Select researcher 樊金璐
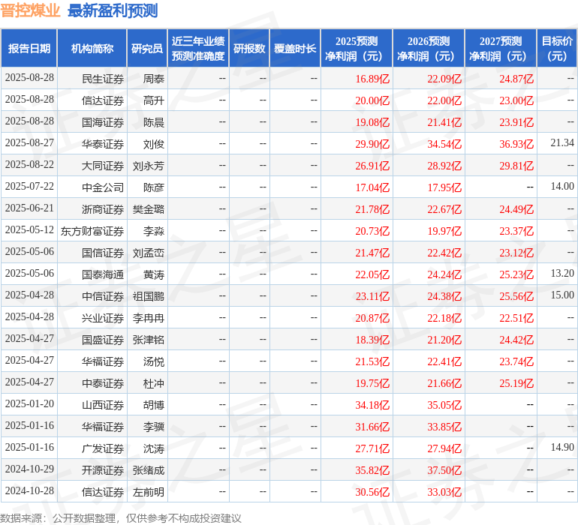 coord(149,209)
